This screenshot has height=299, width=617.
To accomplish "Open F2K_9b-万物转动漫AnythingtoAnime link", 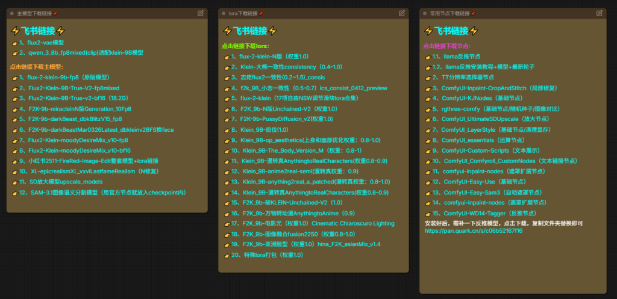I will point(293,214).
